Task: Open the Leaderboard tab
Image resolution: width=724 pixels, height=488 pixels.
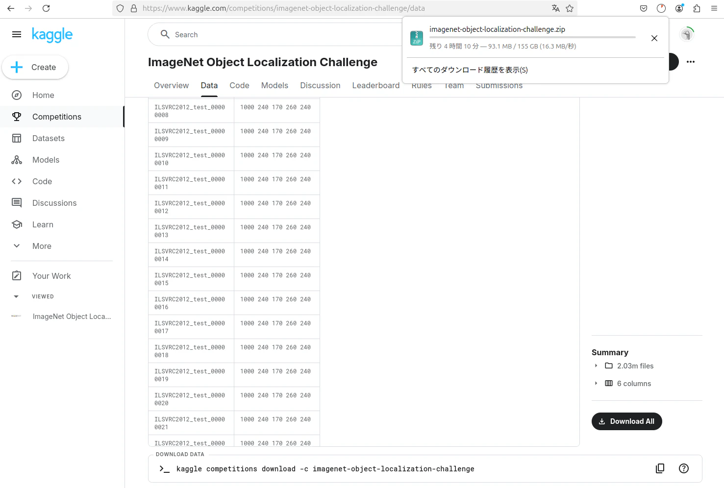Action: pyautogui.click(x=376, y=85)
